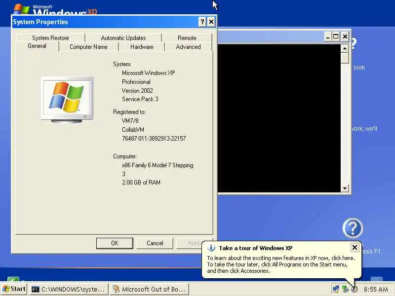Click the Windows logo monitor image
Image resolution: width=395 pixels, height=296 pixels.
[x=67, y=100]
